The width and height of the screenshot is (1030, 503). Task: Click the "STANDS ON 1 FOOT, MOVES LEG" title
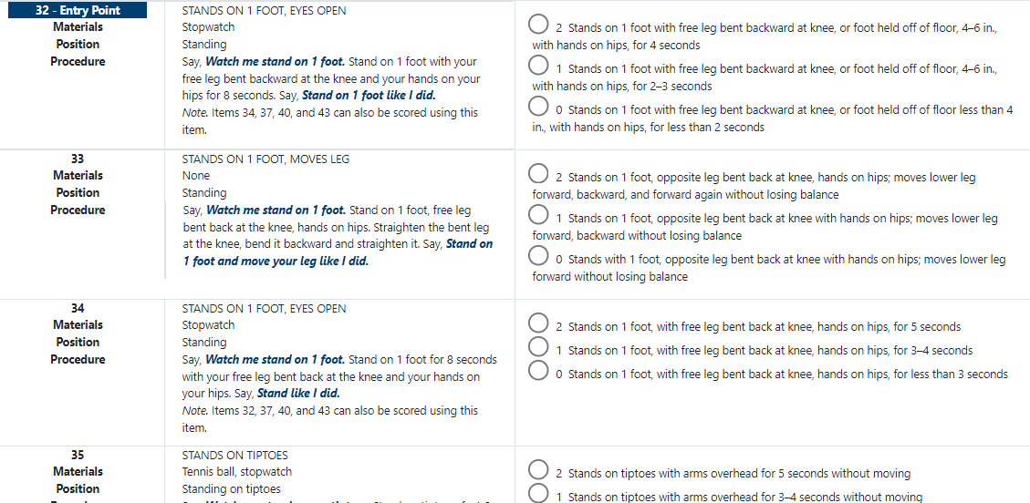tap(265, 159)
